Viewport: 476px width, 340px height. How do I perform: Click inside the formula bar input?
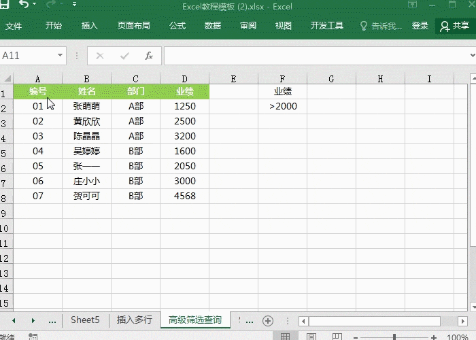pyautogui.click(x=316, y=56)
